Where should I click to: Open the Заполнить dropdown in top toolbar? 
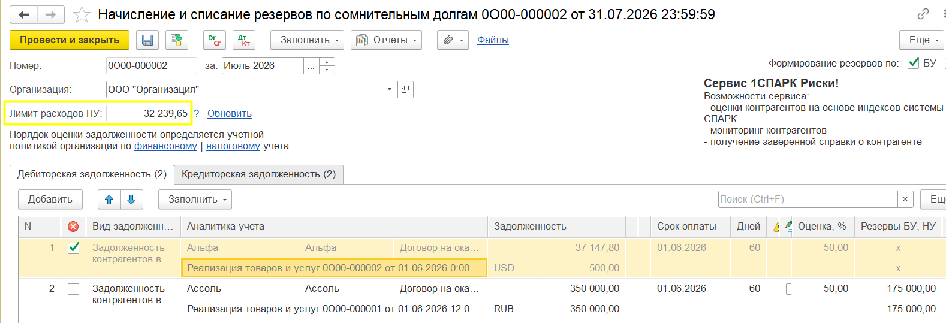click(x=307, y=40)
